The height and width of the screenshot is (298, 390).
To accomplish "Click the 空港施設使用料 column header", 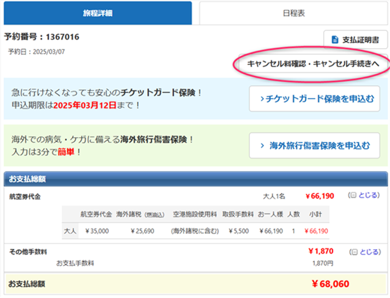I will 195,214.
